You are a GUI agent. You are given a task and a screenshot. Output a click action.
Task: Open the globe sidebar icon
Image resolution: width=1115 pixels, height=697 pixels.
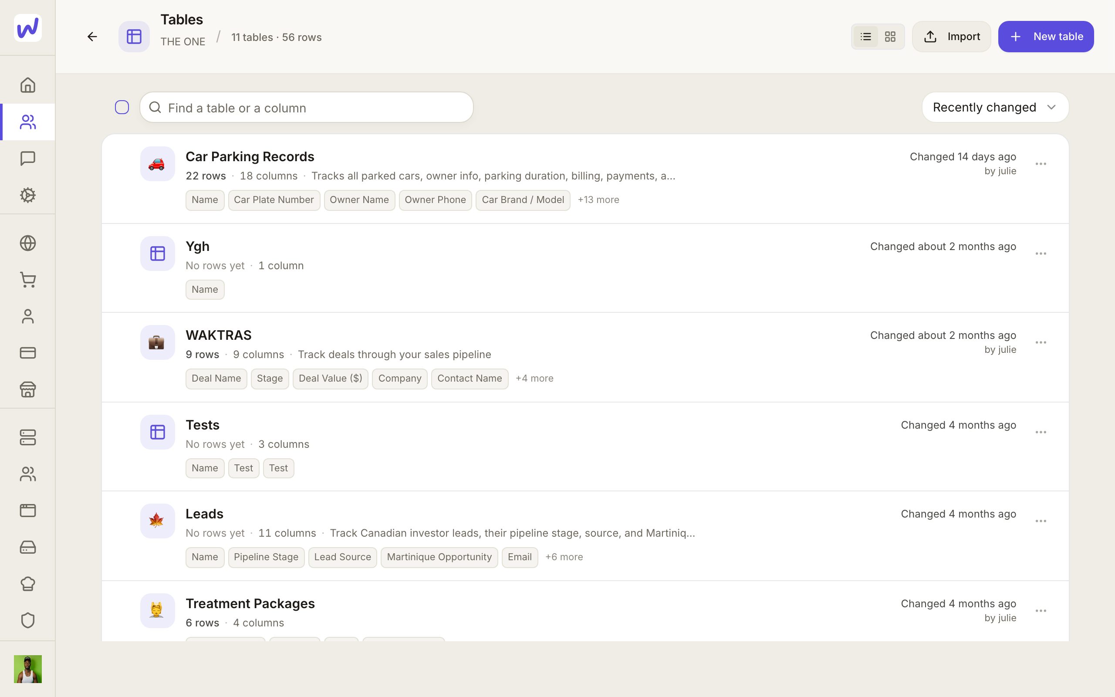click(27, 243)
